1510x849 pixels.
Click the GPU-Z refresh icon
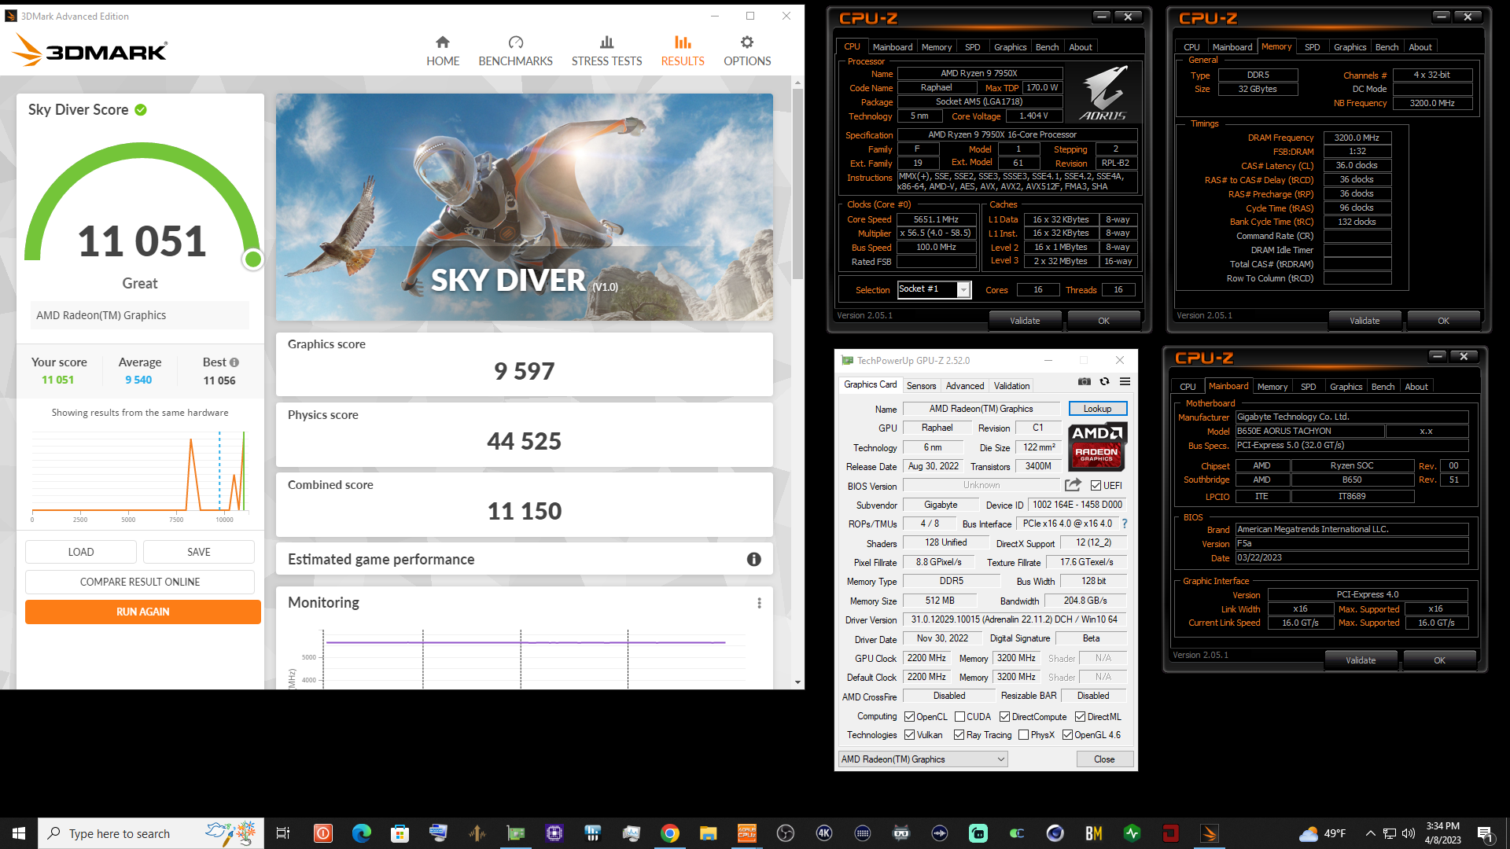click(1104, 381)
